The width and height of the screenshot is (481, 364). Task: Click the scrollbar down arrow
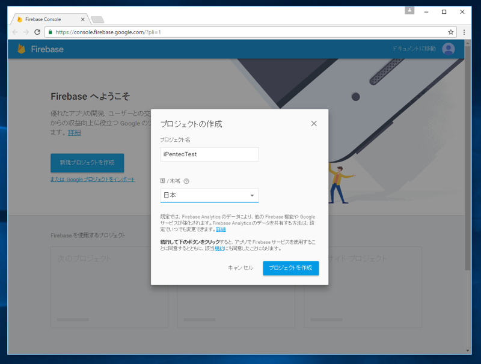[468, 350]
